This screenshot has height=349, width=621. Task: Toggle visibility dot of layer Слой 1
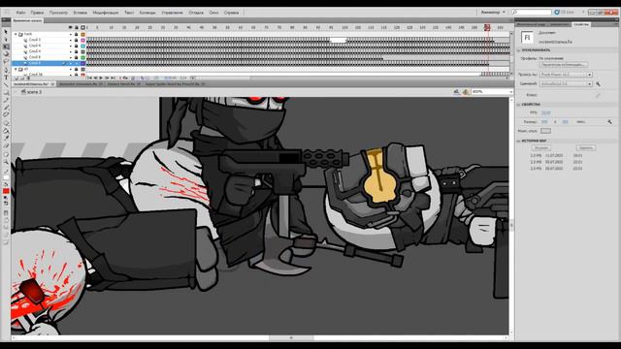click(x=71, y=40)
